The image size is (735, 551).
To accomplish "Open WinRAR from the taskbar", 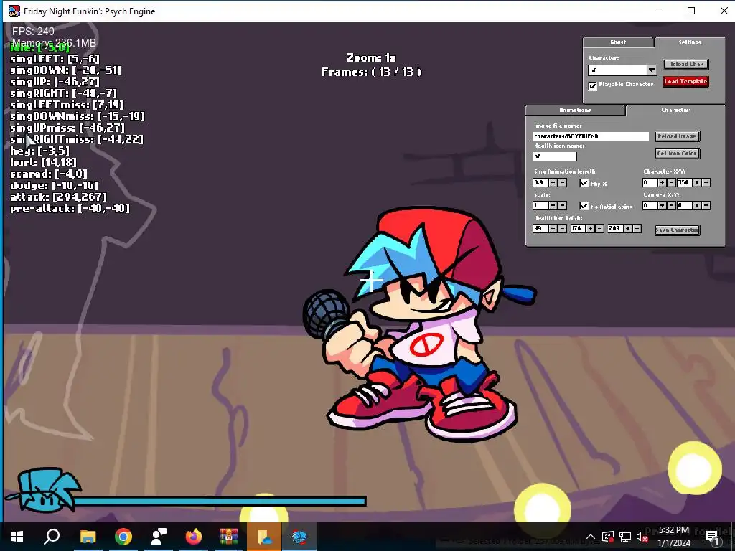I will coord(229,537).
